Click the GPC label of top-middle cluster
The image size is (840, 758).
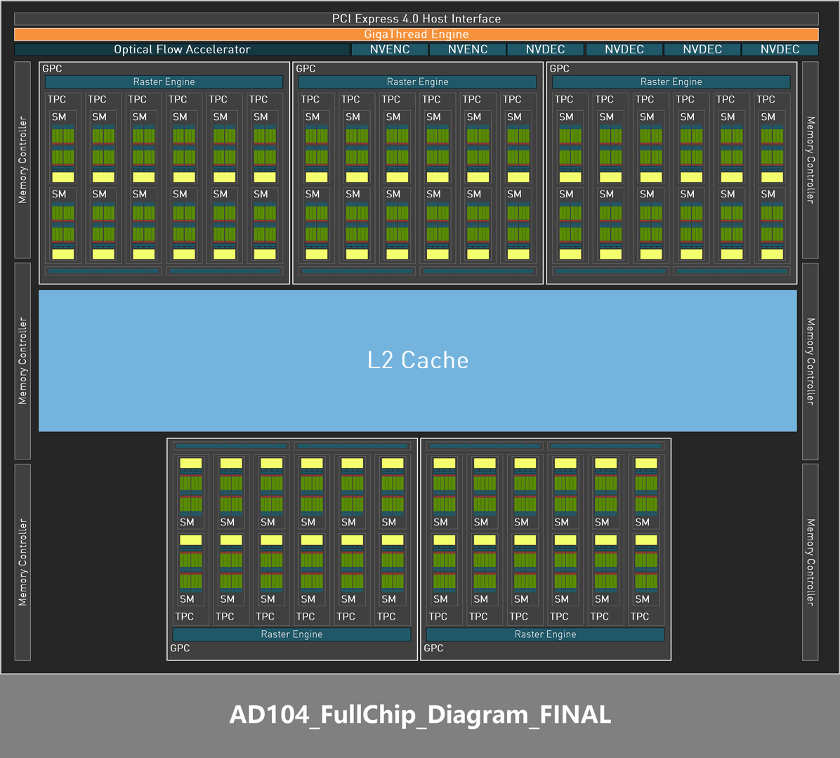click(306, 69)
